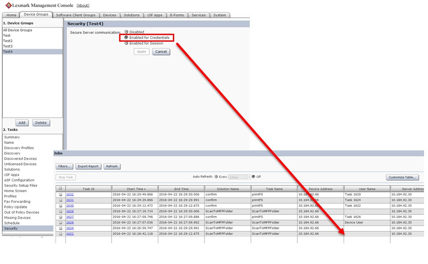The height and width of the screenshot is (264, 428).
Task: Open task 1626 link
Action: point(70,223)
